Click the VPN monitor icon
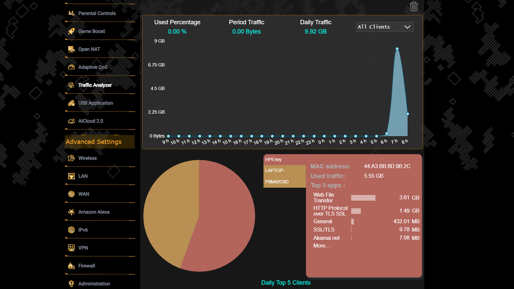The image size is (514, 289). (71, 248)
